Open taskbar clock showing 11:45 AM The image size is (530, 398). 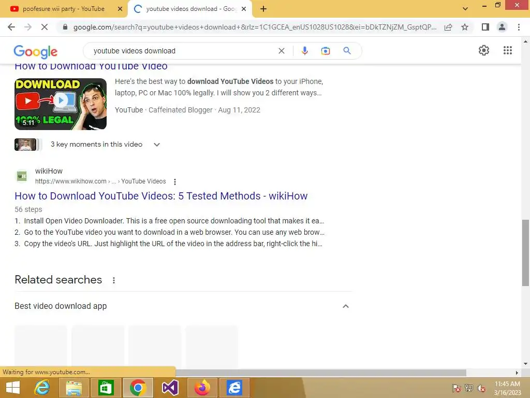(x=507, y=388)
